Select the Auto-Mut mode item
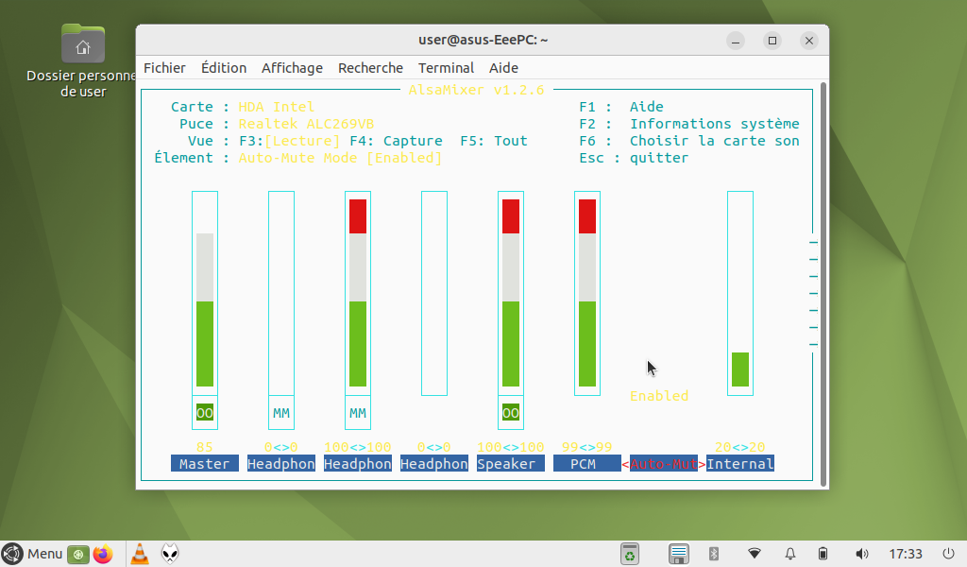Image resolution: width=967 pixels, height=567 pixels. click(x=664, y=464)
